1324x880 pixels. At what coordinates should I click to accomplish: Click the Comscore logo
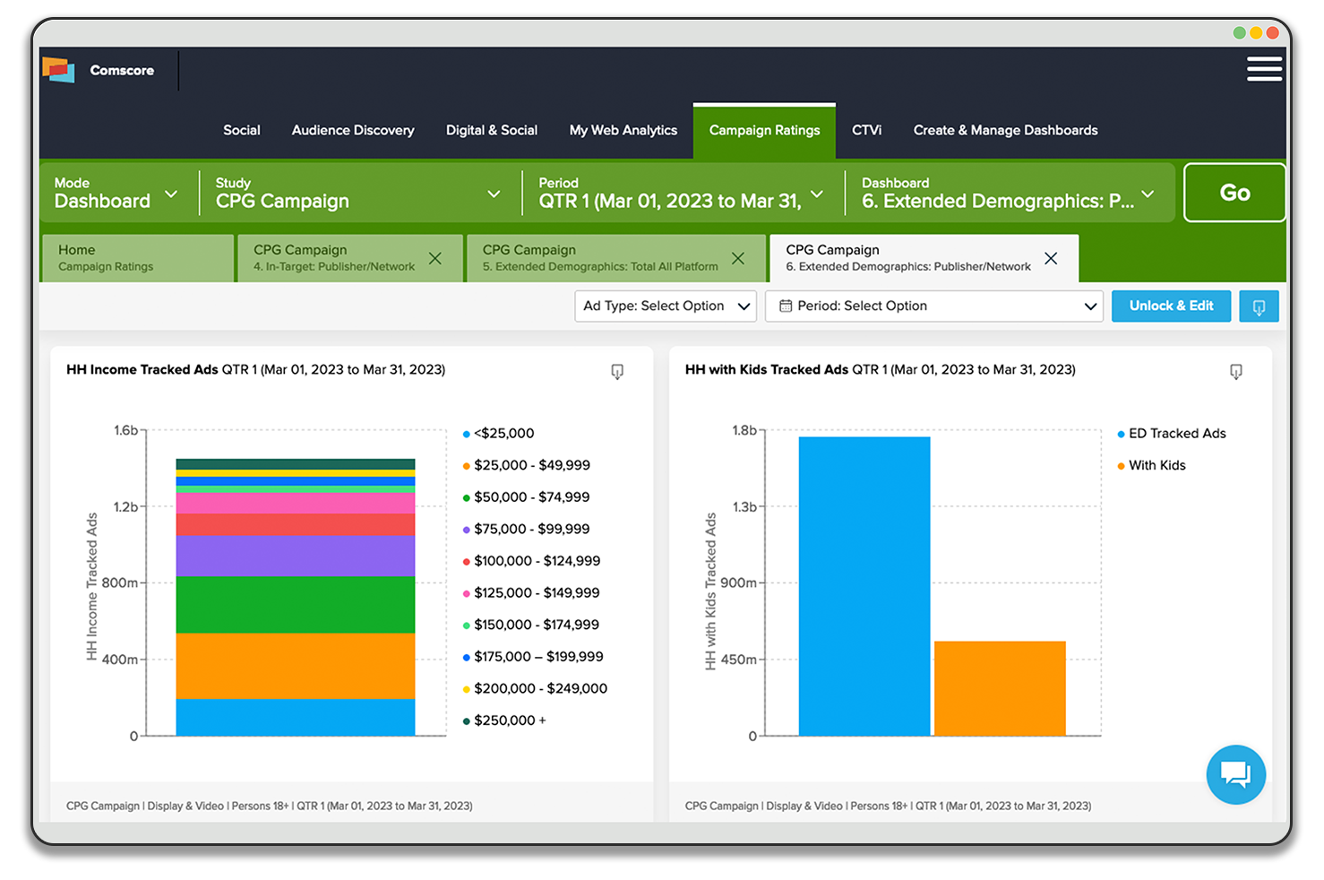tap(99, 70)
